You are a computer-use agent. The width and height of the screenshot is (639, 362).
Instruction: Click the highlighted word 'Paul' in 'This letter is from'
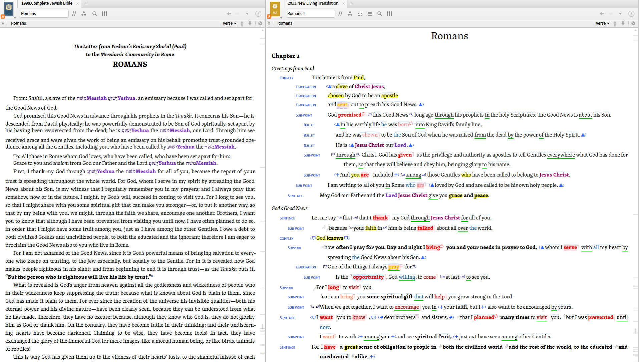tap(359, 78)
